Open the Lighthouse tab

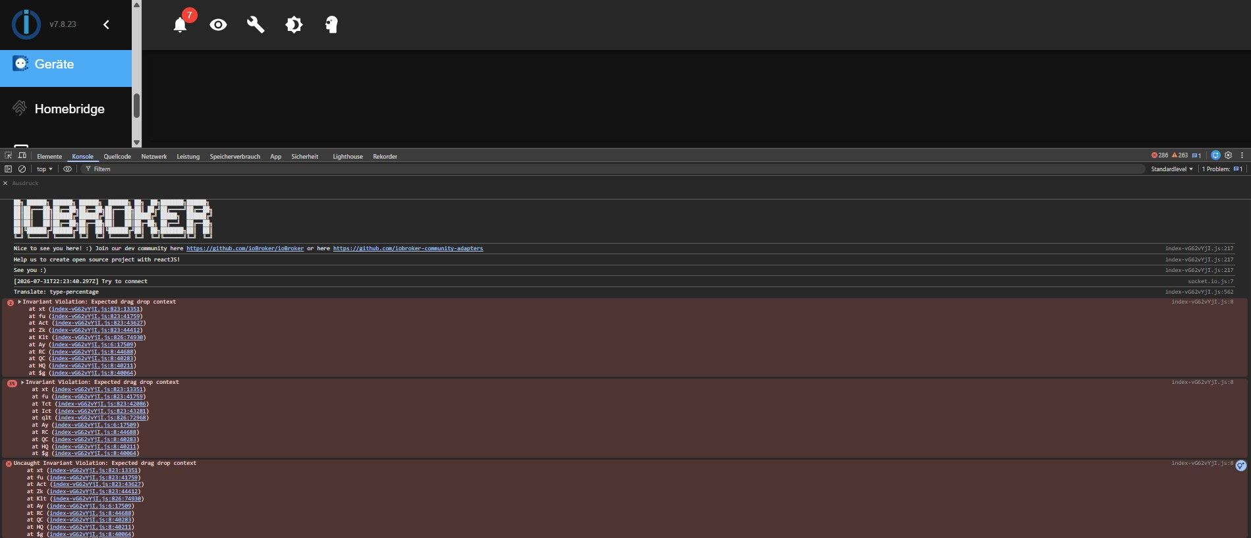click(x=348, y=157)
